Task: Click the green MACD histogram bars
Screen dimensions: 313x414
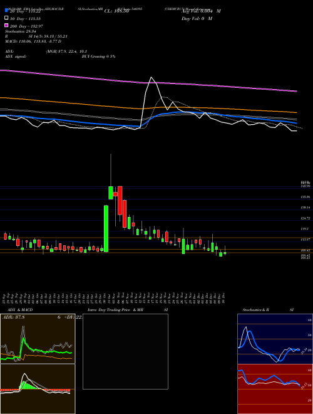Action: 28,386
